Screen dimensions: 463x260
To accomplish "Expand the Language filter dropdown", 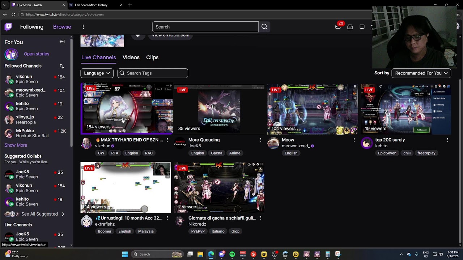I will coord(97,73).
